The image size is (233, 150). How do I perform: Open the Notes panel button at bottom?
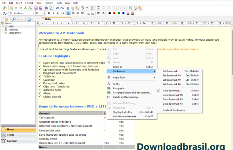coord(18,129)
